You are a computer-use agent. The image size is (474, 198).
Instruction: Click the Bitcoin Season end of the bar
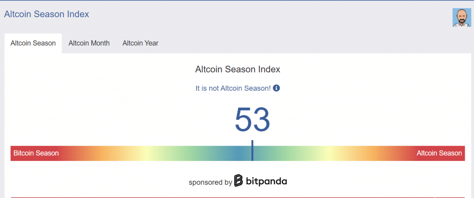(x=36, y=153)
